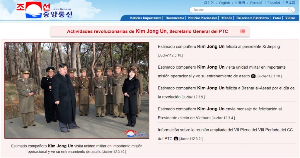The image size is (300, 158).
Task: Open the Fotos section
Action: pos(277,18)
